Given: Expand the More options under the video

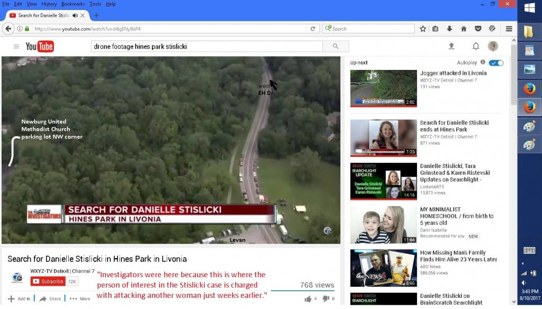Looking at the screenshot, I should pos(80,298).
